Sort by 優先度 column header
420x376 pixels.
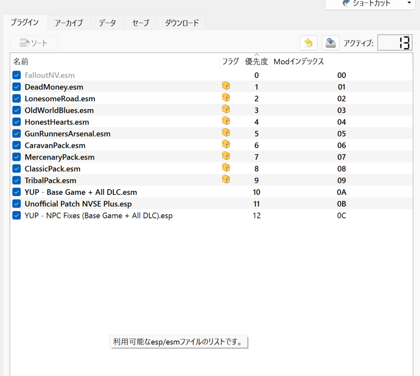tap(256, 62)
